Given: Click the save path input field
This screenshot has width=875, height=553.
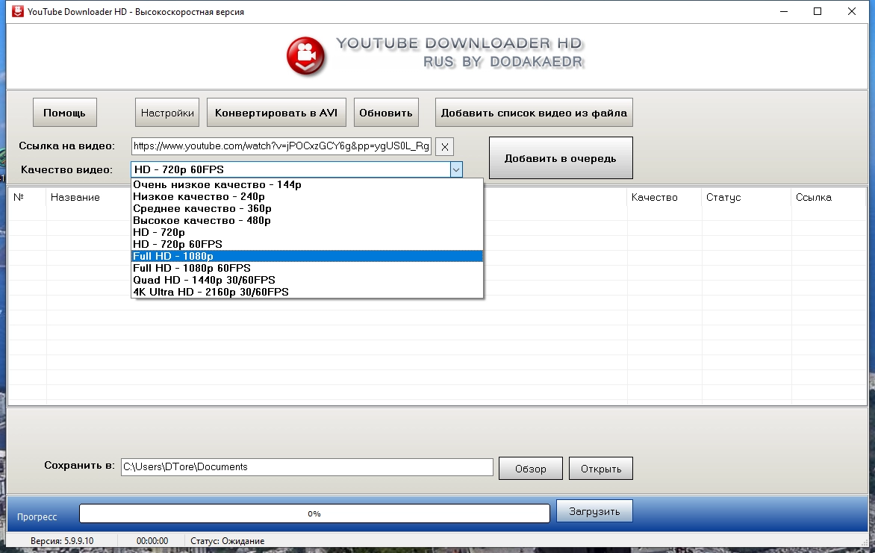Looking at the screenshot, I should click(x=307, y=467).
